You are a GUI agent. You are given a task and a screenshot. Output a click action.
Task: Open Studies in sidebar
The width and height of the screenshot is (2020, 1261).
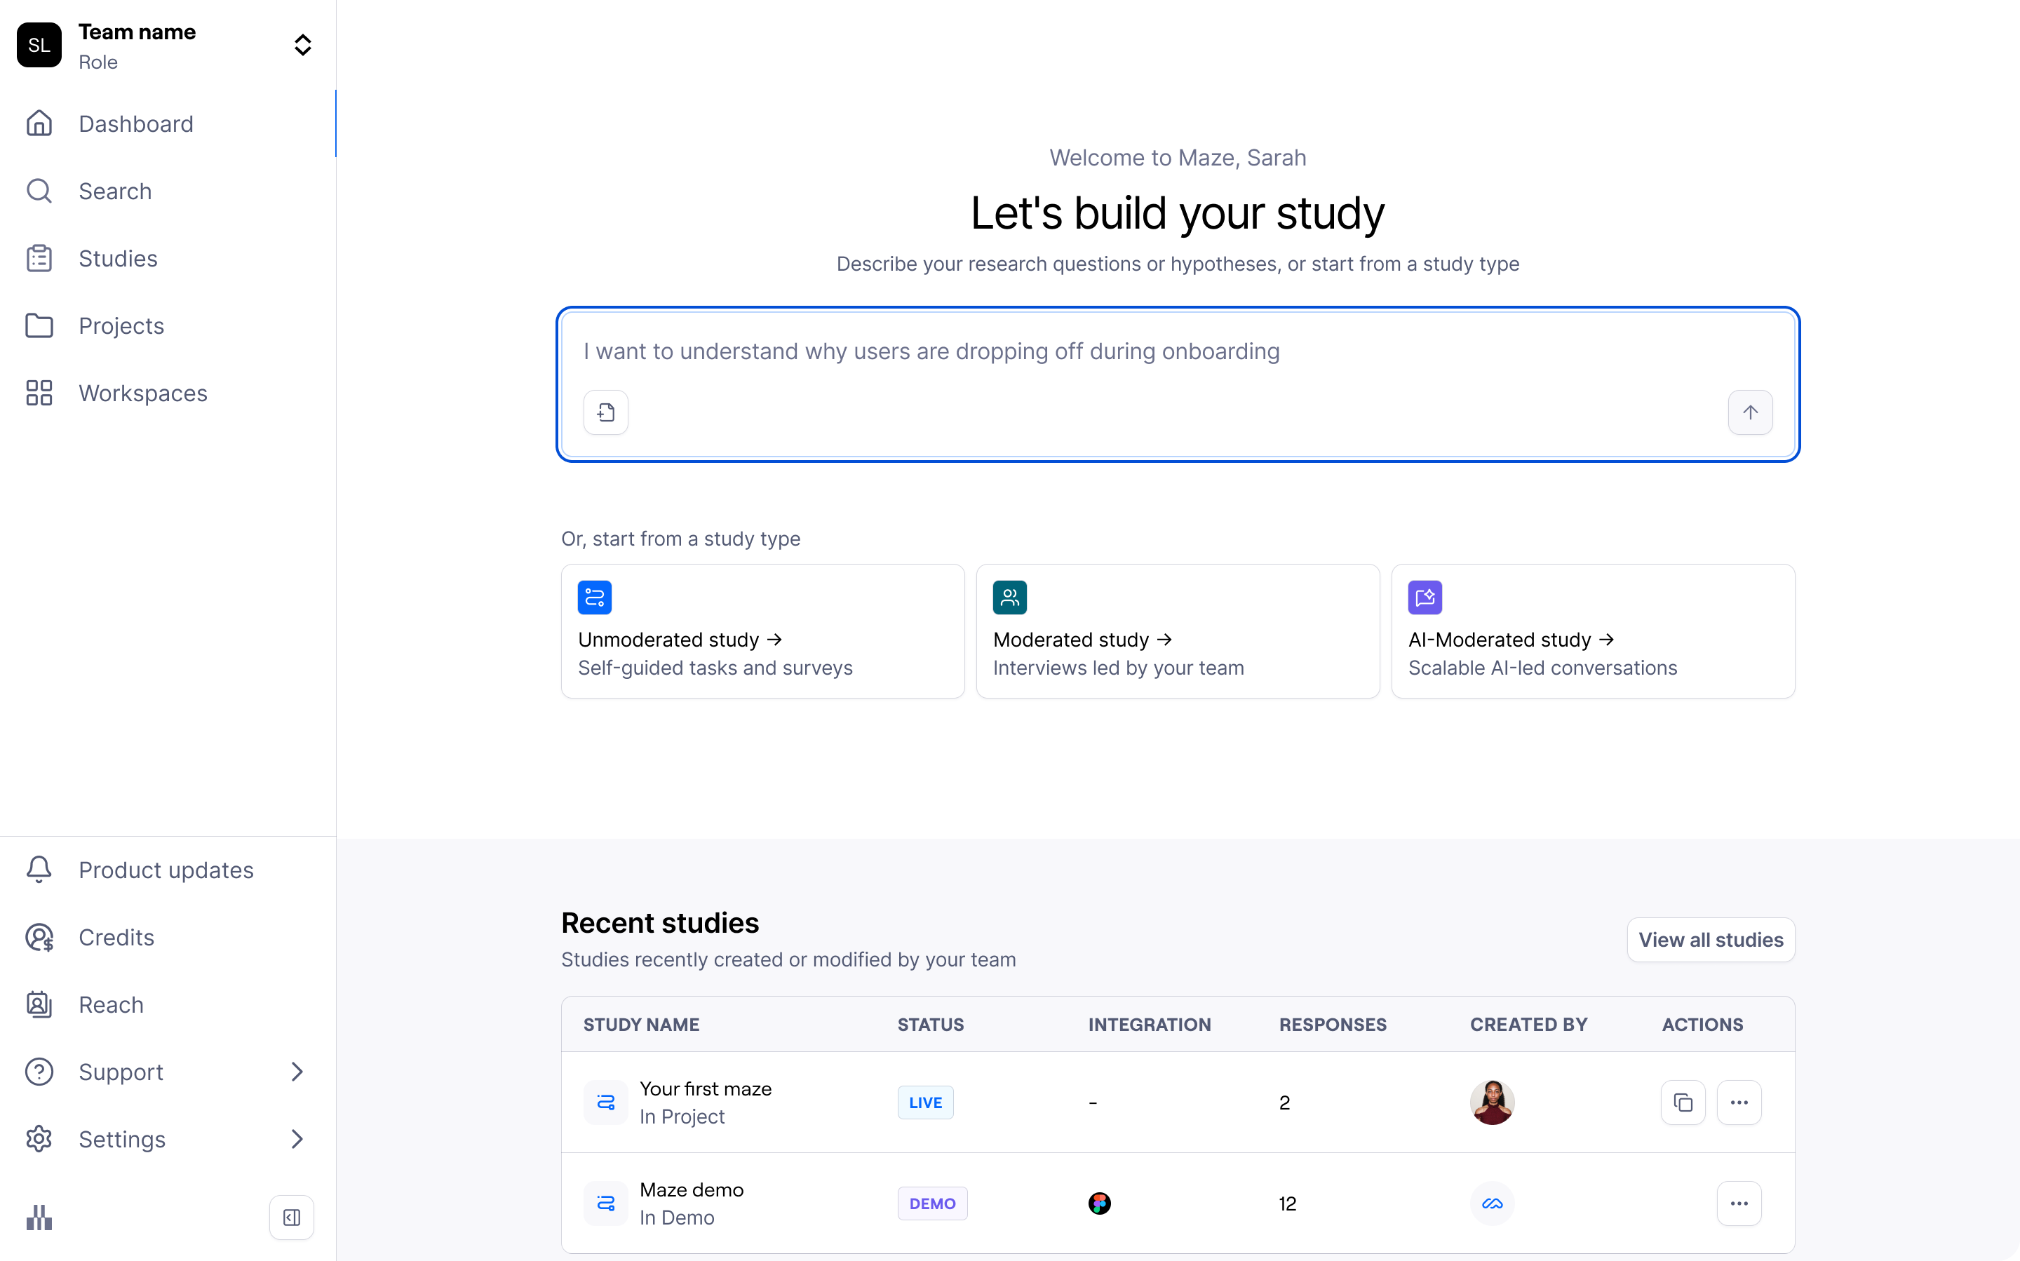[168, 259]
